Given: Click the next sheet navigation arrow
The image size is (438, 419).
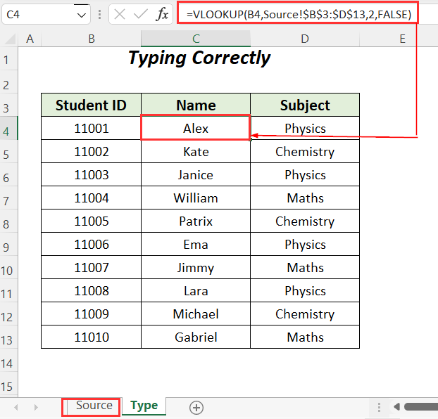Looking at the screenshot, I should tap(36, 408).
